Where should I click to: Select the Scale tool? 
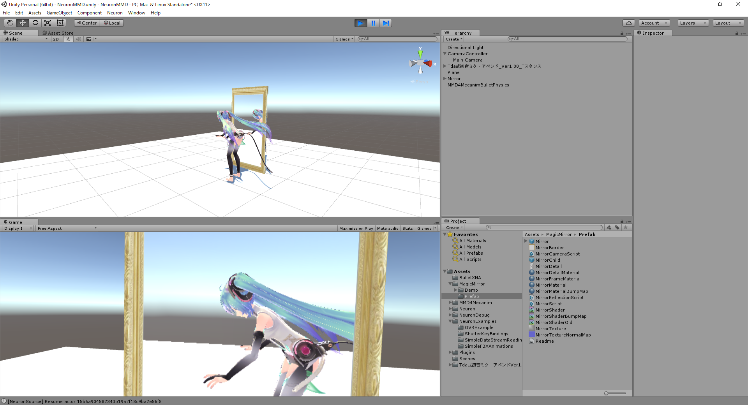pos(48,23)
